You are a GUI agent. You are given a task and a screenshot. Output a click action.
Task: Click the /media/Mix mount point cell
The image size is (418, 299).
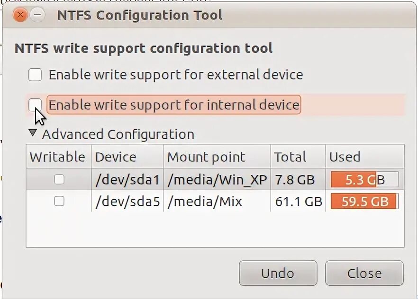pyautogui.click(x=205, y=202)
